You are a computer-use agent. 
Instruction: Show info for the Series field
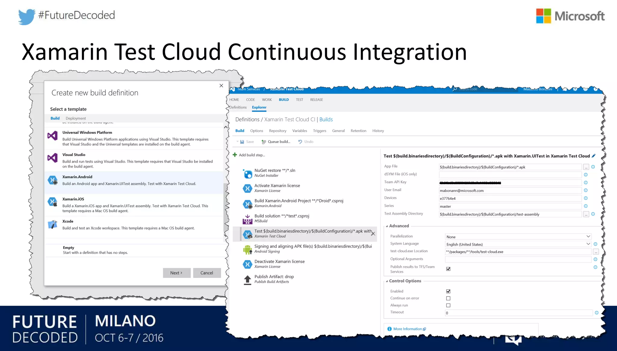[586, 206]
